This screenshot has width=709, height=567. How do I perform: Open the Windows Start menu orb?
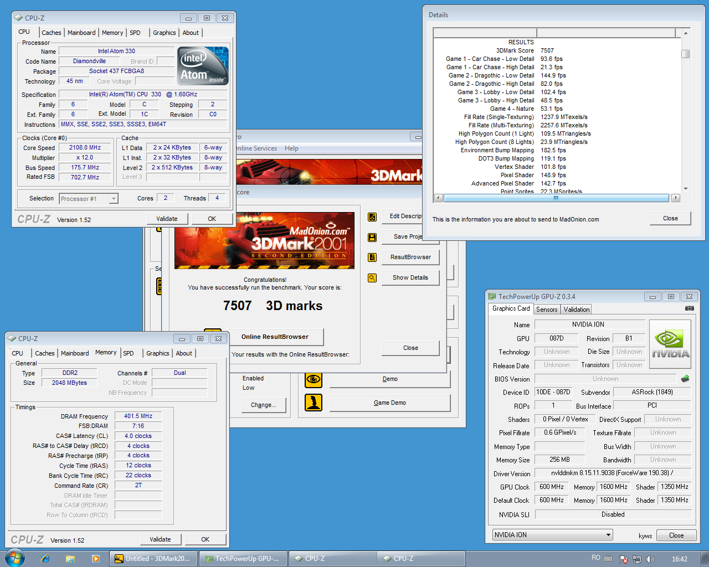point(14,558)
